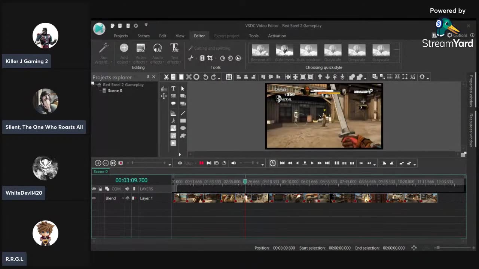Zoom out the timeline with minus icon
479x269 pixels.
pos(106,163)
